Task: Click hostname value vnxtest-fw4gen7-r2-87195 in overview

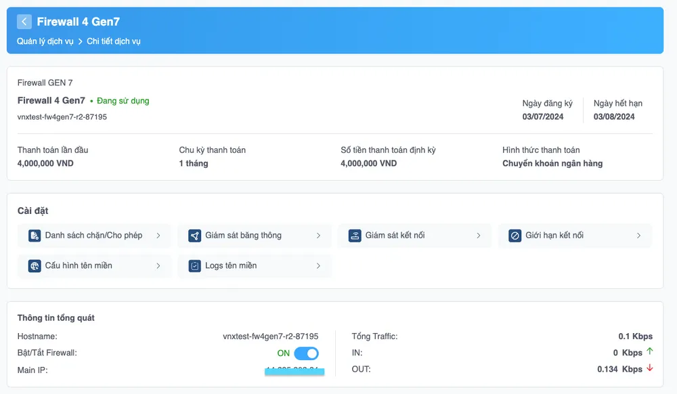Action: tap(270, 336)
